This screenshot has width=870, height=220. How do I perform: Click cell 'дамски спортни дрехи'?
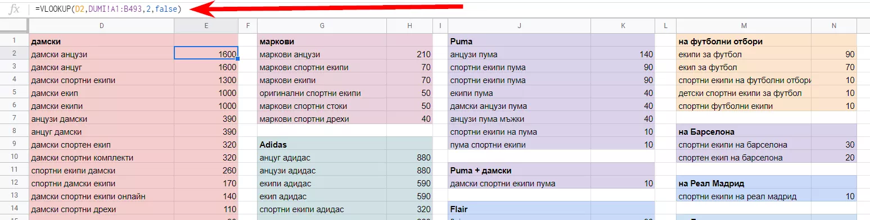click(101, 209)
